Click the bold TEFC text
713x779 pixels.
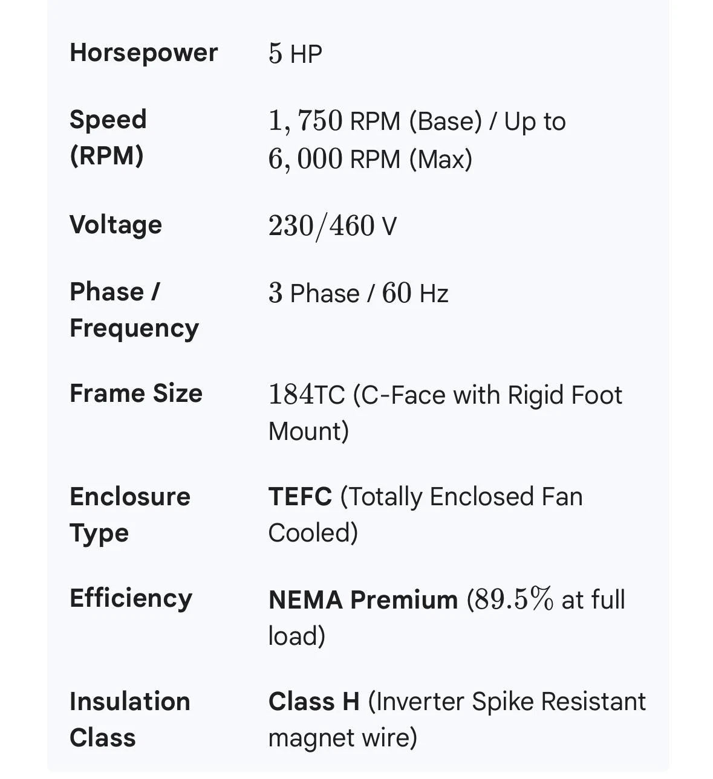[300, 497]
